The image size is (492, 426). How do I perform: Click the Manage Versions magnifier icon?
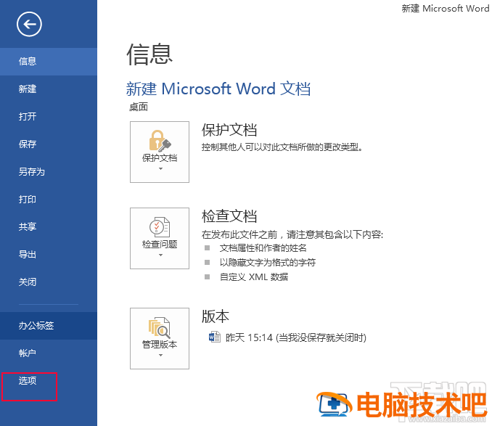tap(160, 327)
